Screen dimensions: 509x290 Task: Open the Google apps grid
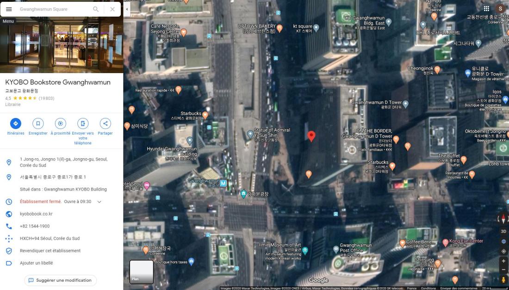tap(486, 9)
